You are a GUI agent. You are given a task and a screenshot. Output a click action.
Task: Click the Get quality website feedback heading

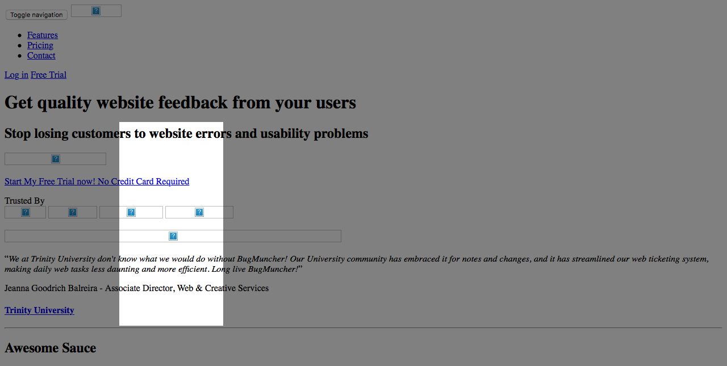tap(180, 103)
